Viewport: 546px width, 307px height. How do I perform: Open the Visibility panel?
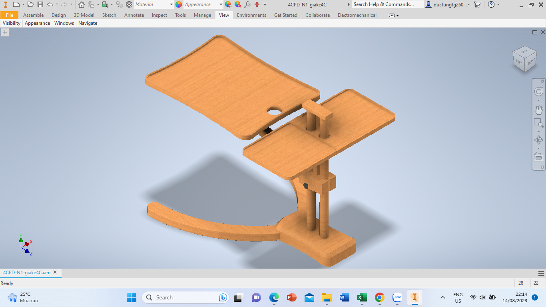pos(12,23)
